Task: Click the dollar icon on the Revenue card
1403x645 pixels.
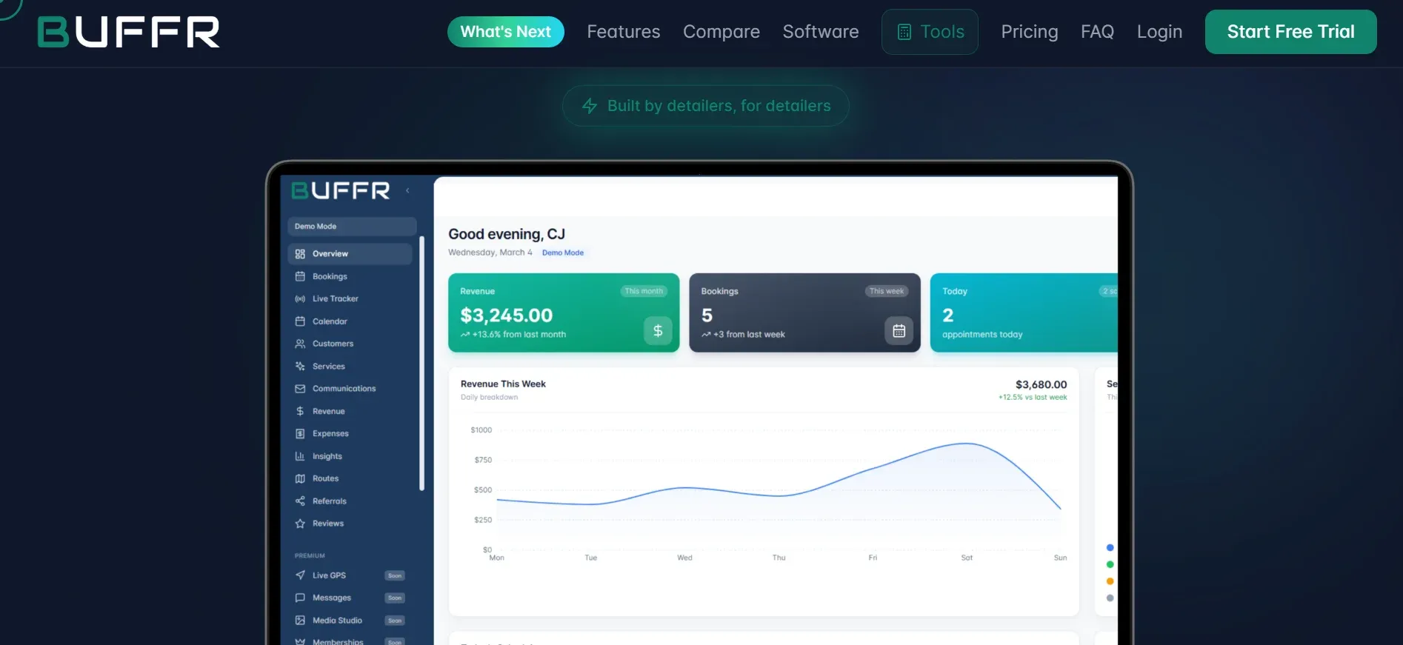Action: tap(658, 330)
